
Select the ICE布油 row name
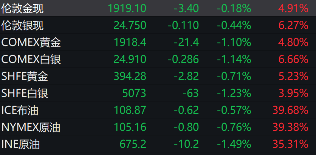20,110
